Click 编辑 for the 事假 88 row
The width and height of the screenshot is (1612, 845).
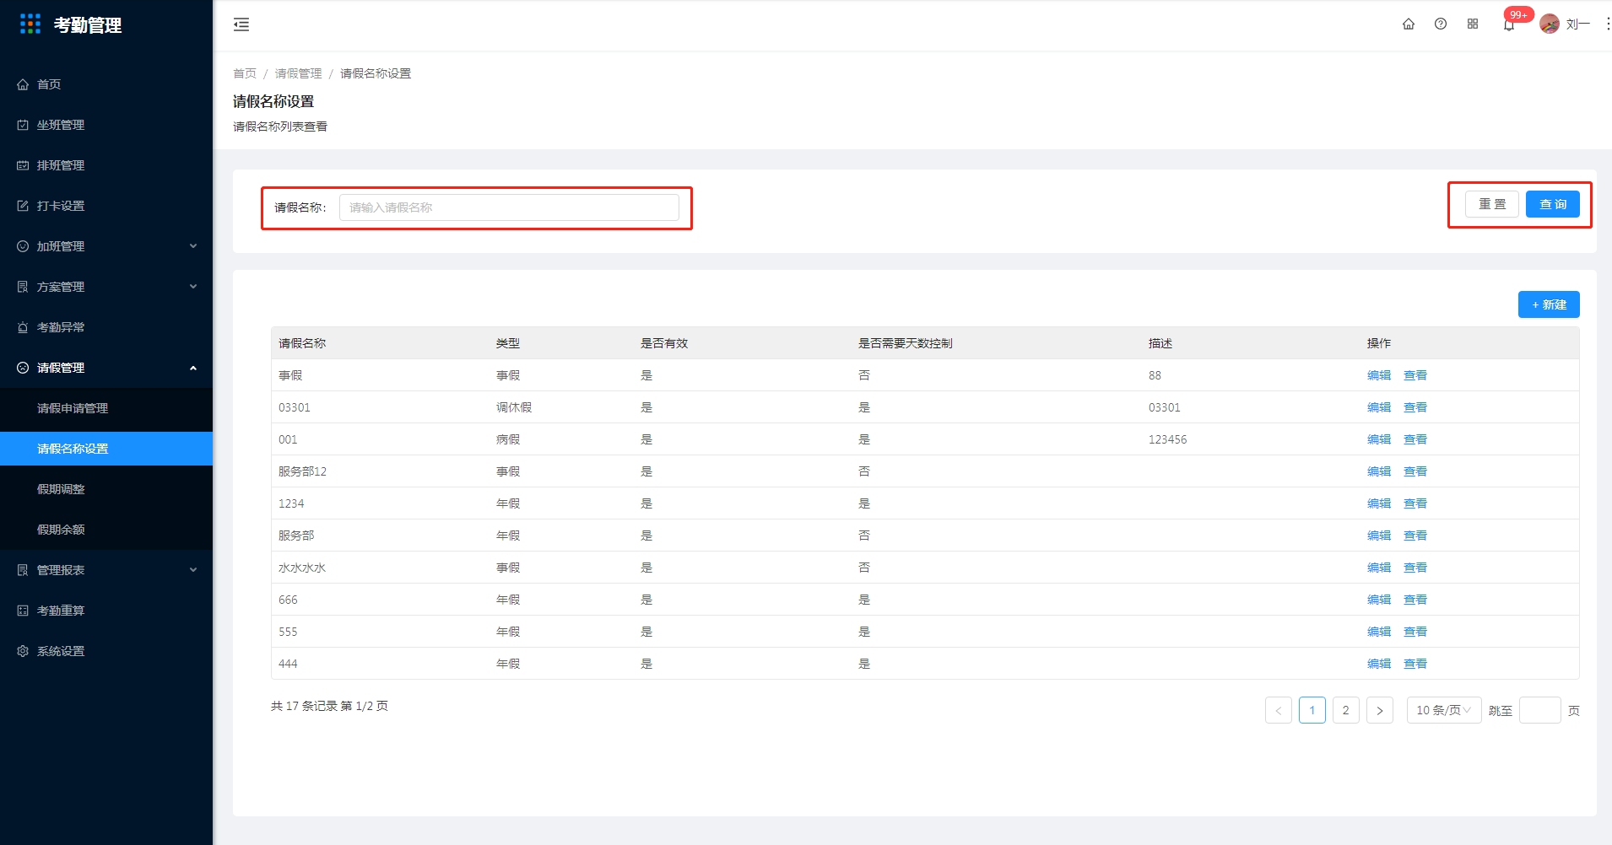[x=1379, y=375]
